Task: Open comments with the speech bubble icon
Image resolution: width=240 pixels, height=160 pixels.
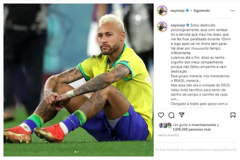Action: pos(171,115)
